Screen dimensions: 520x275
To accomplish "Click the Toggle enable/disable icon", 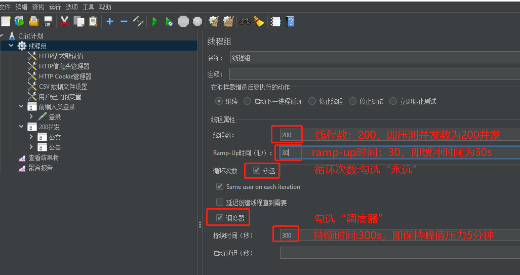I will (x=138, y=22).
